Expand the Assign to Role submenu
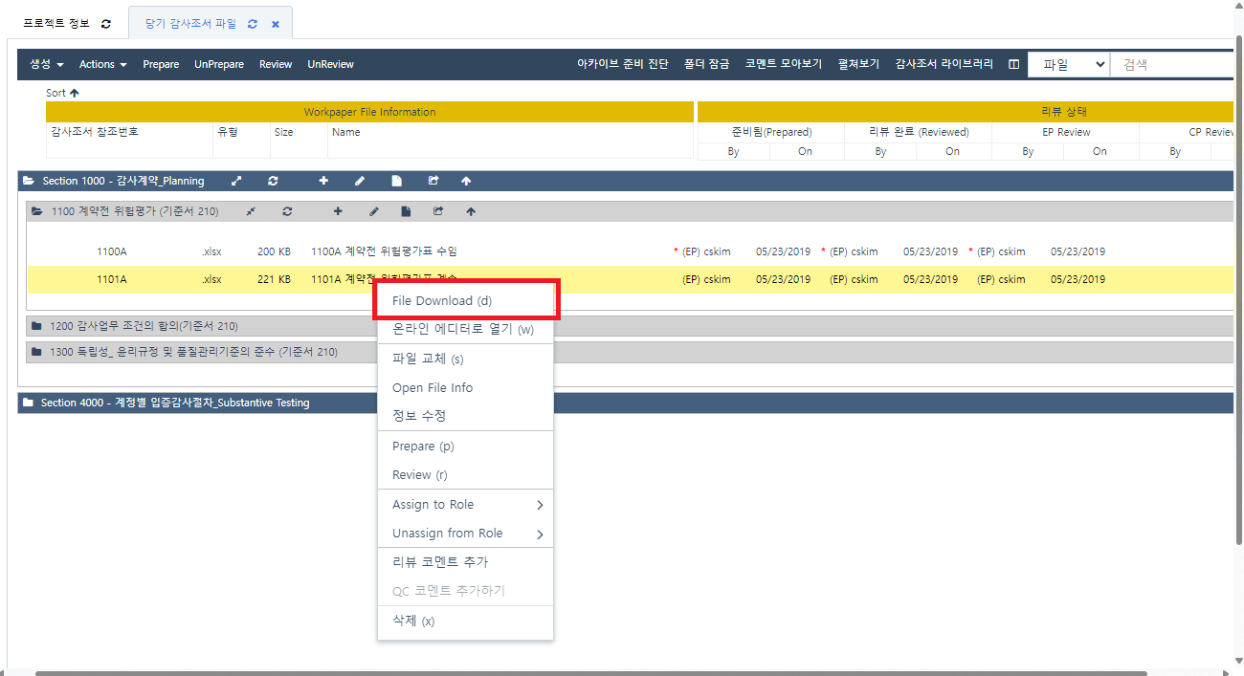1244x676 pixels. [465, 504]
